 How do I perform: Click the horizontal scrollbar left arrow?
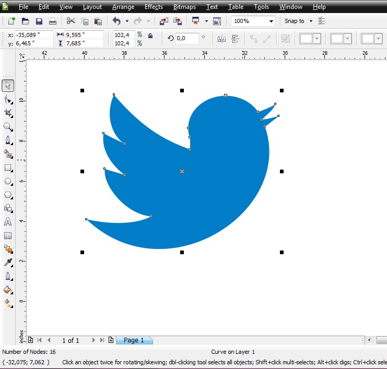(x=369, y=340)
